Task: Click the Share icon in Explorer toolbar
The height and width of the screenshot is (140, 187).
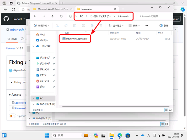Action: pyautogui.click(x=92, y=26)
